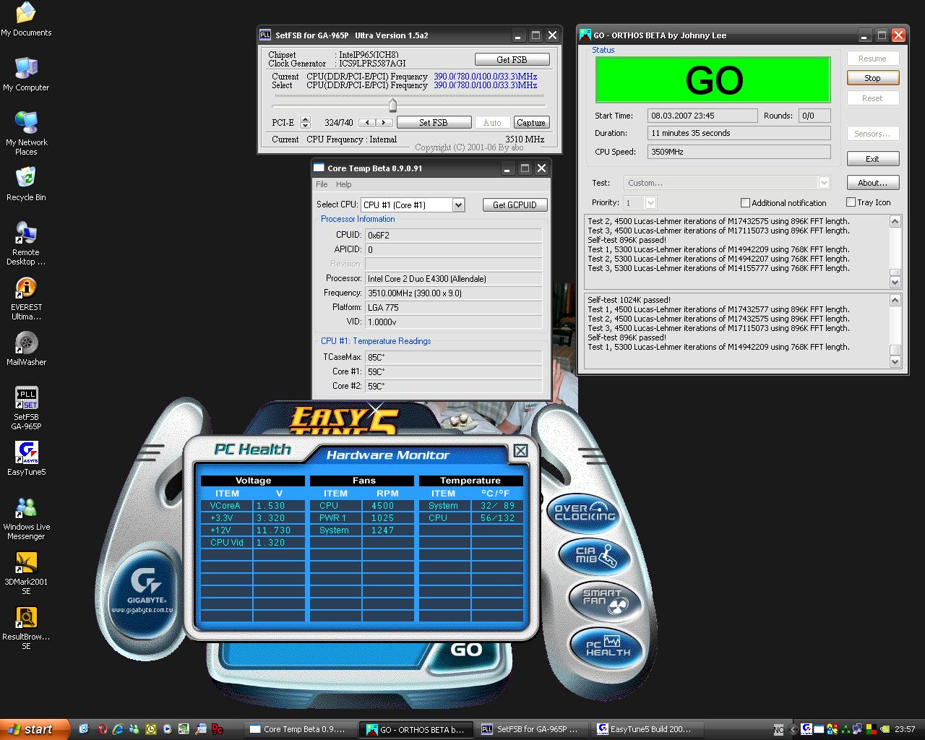This screenshot has height=740, width=925.
Task: Toggle the Tray Icon checkbox in ORTHOS
Action: 851,202
